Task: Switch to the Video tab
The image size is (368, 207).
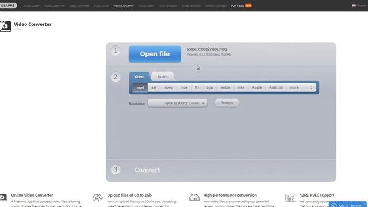Action: click(x=139, y=76)
